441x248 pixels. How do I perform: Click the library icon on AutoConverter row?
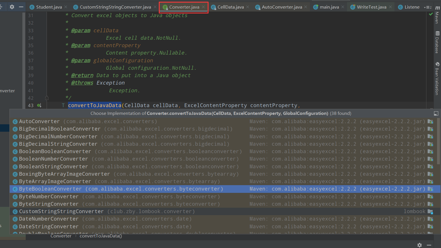coord(430,121)
